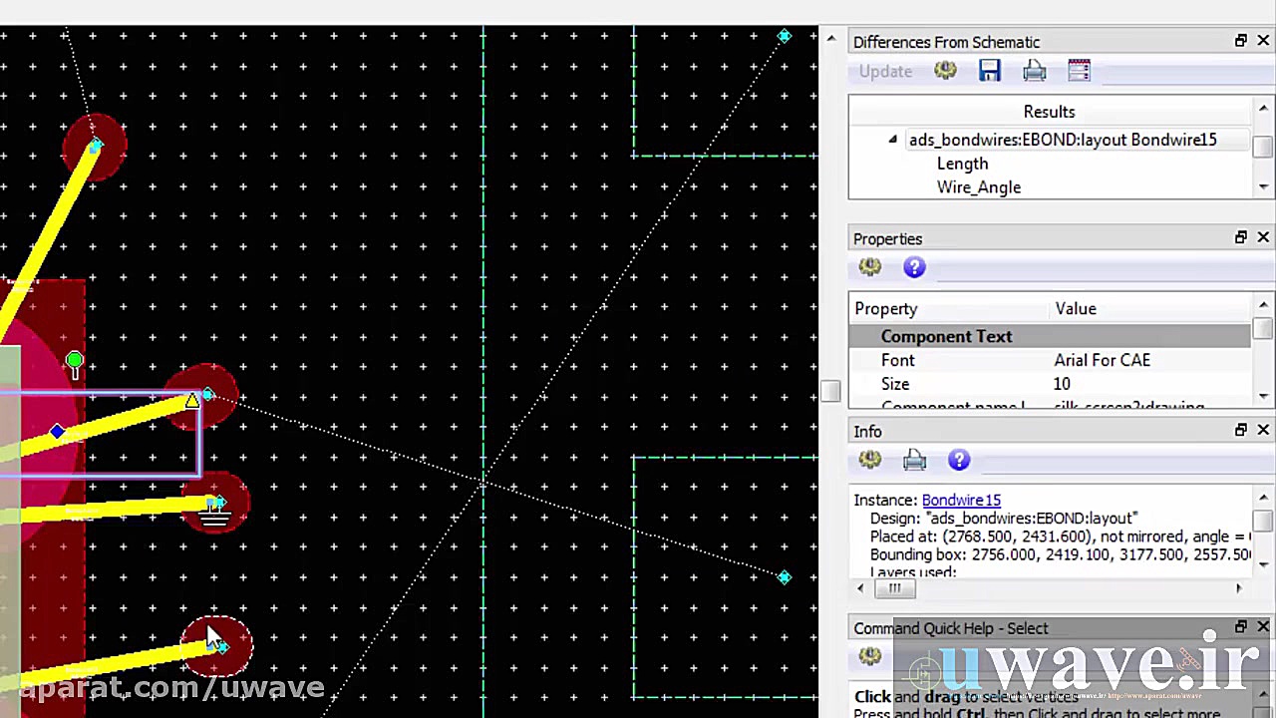Click the report list icon beside the printer
This screenshot has width=1276, height=718.
(1079, 71)
